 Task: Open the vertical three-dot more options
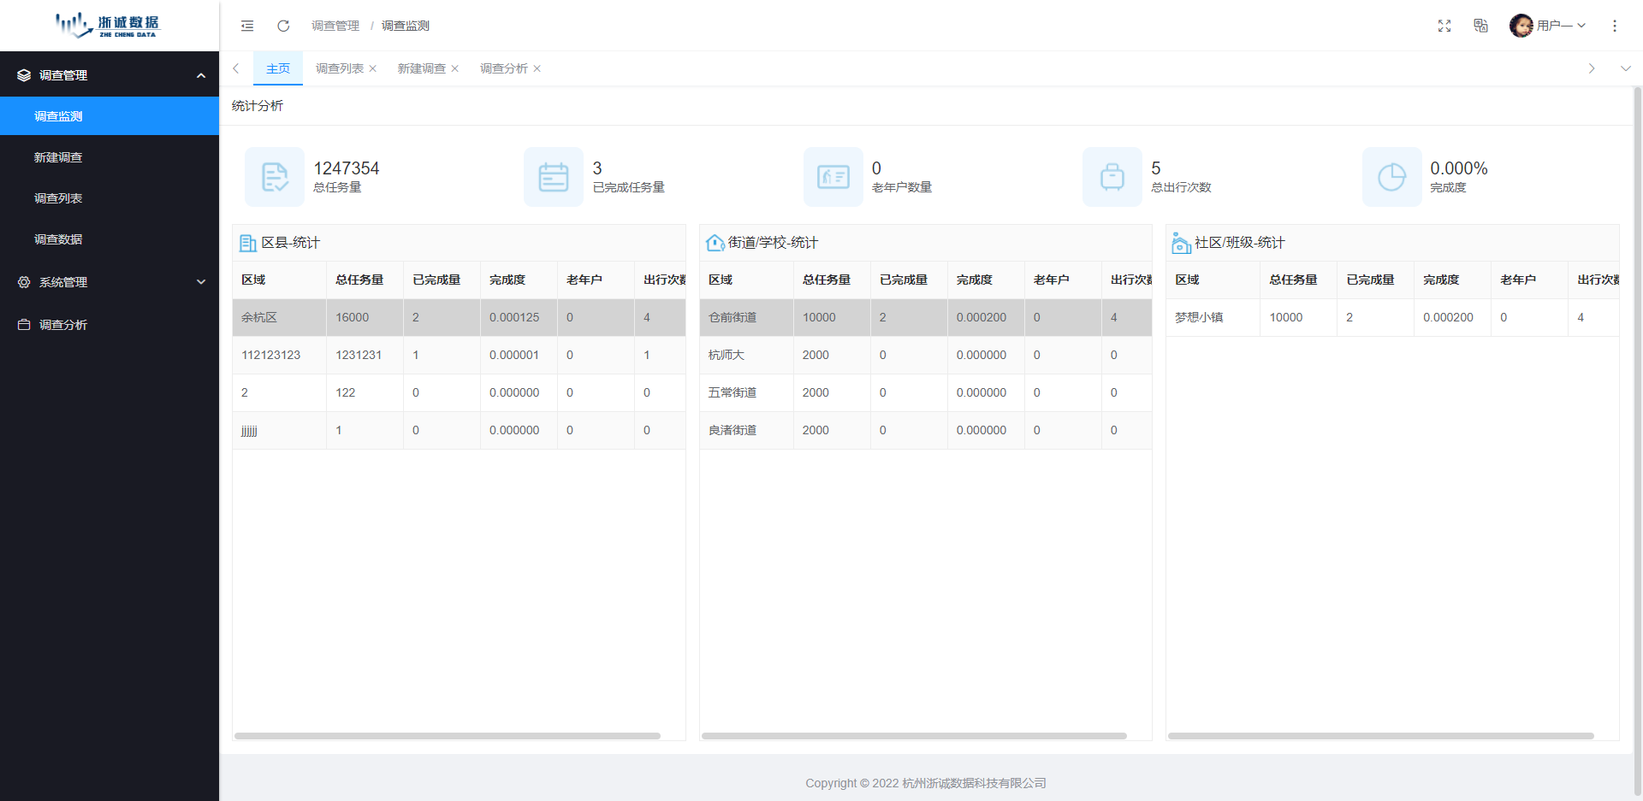pos(1615,26)
